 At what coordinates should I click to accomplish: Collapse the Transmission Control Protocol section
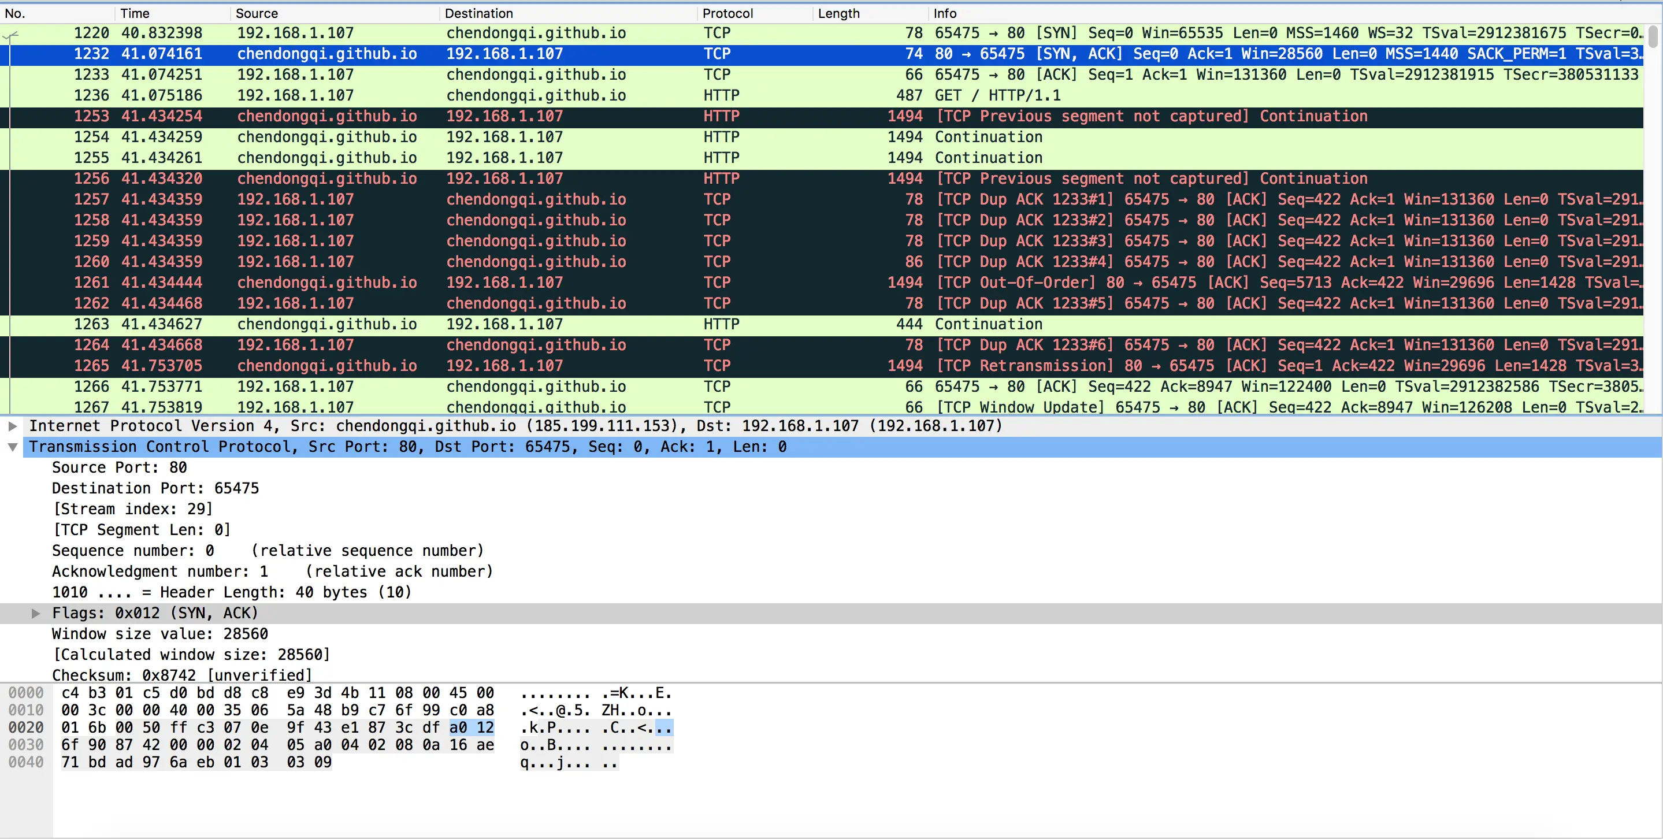pyautogui.click(x=12, y=447)
